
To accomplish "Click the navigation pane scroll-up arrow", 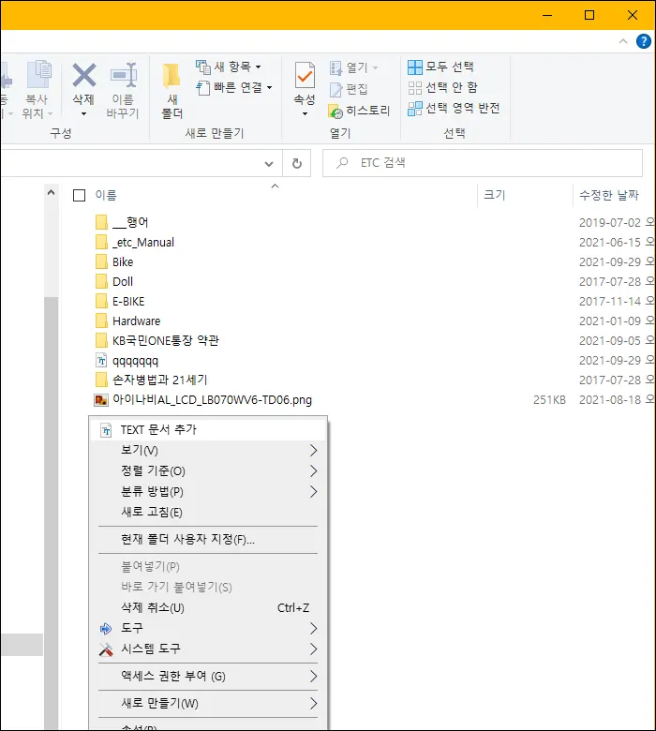I will pyautogui.click(x=52, y=192).
